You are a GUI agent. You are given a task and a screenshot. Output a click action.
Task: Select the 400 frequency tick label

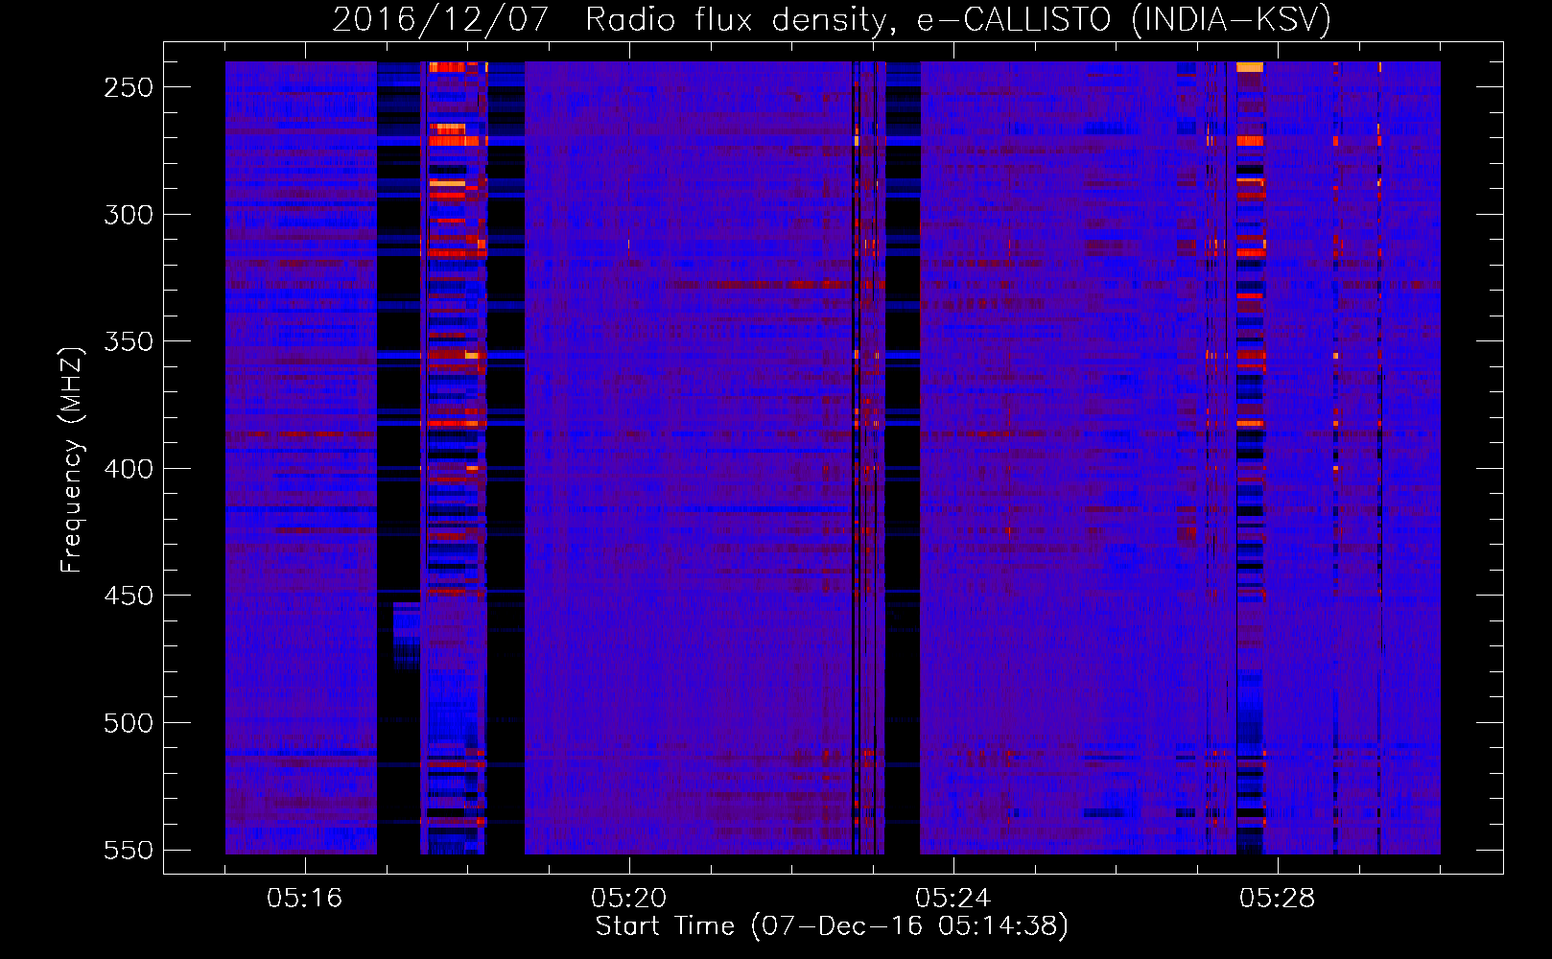129,469
